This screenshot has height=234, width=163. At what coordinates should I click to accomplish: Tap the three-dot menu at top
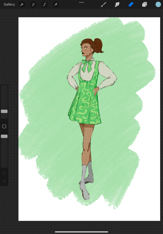click(81, 3)
